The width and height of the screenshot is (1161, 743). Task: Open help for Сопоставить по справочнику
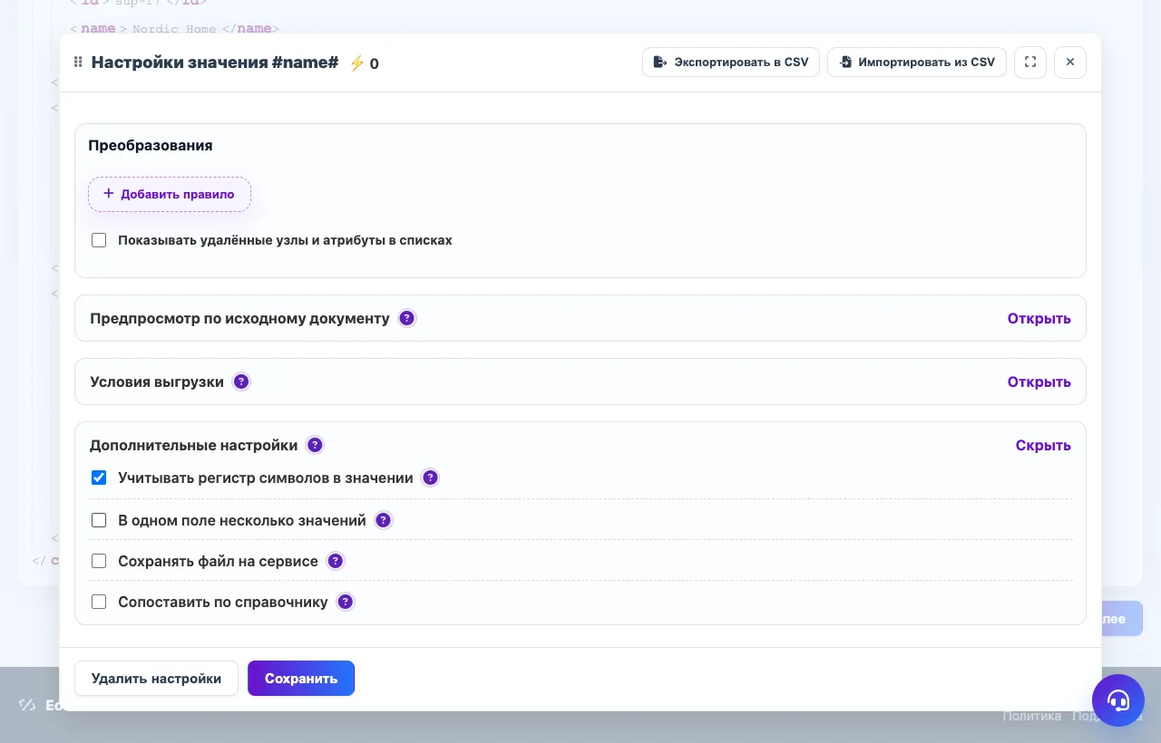click(x=346, y=602)
